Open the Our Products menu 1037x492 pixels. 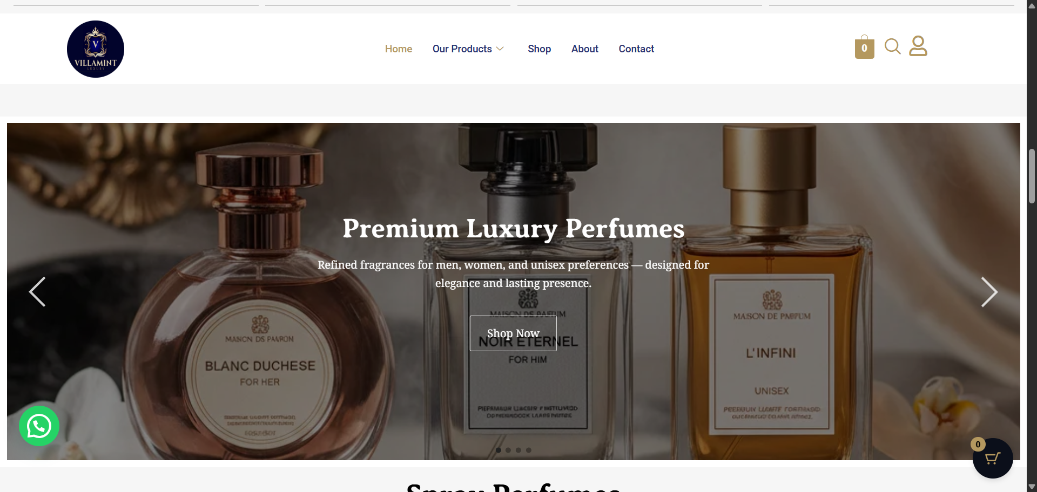tap(462, 49)
